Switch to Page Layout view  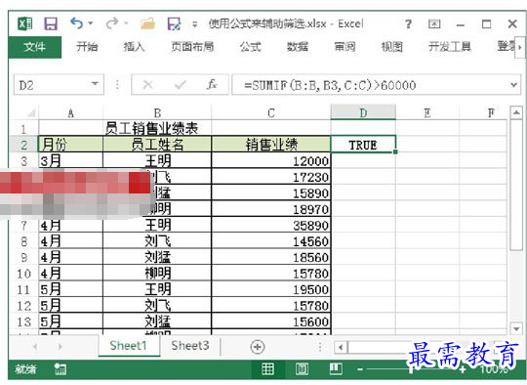click(302, 368)
